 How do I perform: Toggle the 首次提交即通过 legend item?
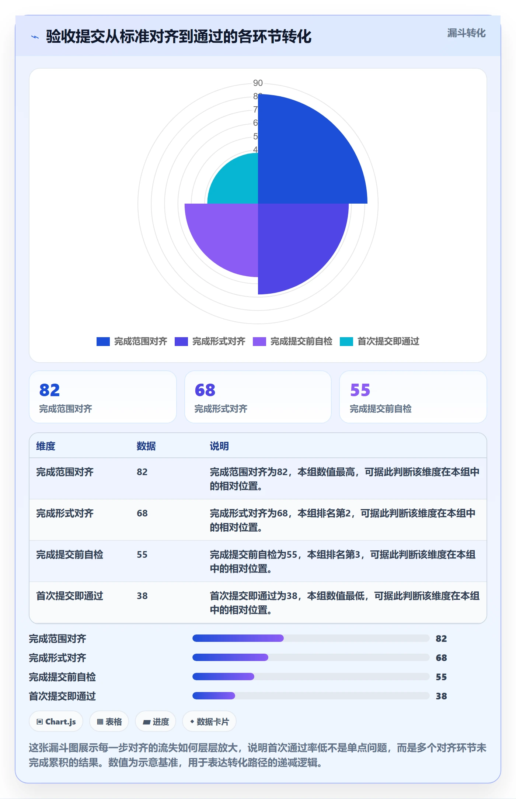click(379, 341)
